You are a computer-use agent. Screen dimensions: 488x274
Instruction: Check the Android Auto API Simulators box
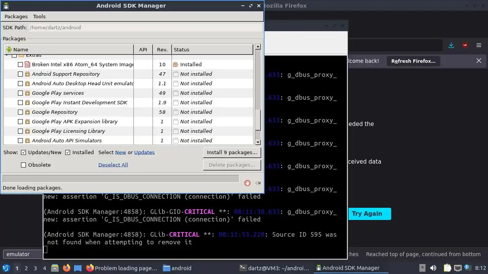coord(21,141)
